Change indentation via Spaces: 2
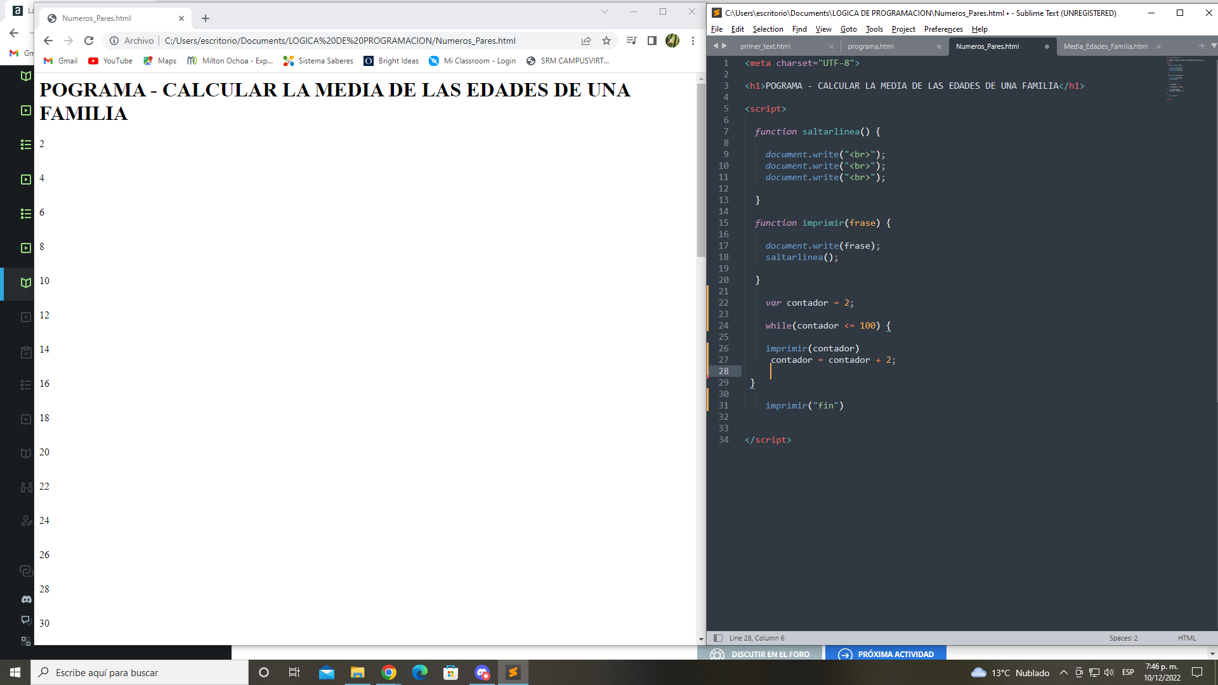1218x685 pixels. coord(1123,638)
